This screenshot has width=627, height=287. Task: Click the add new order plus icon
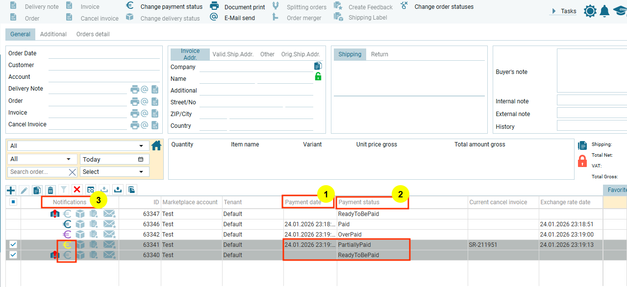coord(11,190)
